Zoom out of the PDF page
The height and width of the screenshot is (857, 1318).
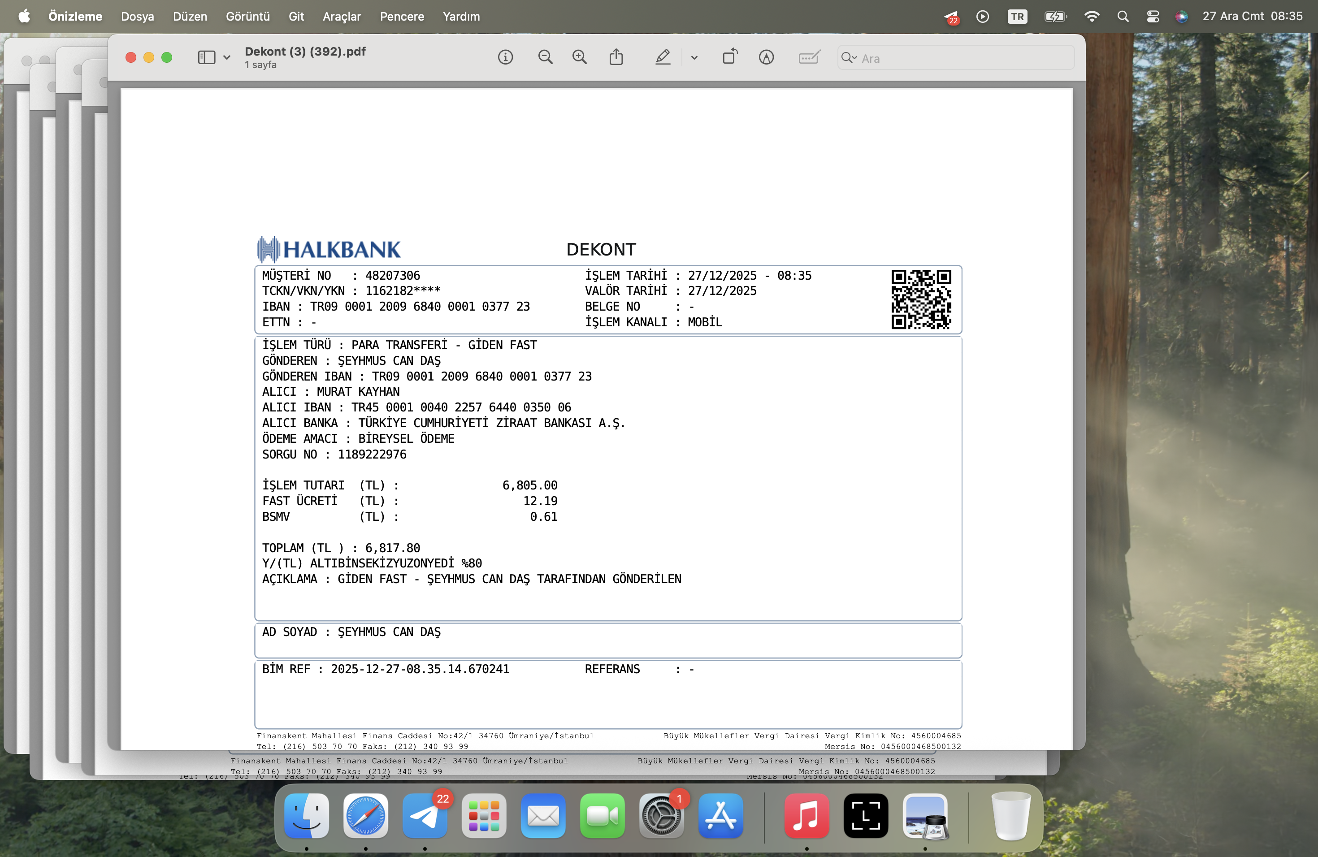545,57
